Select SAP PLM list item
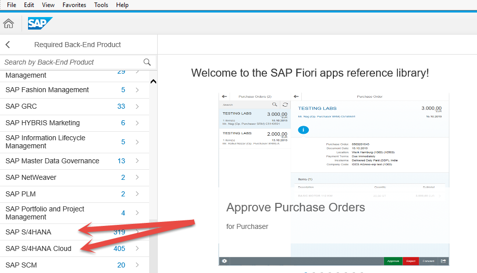This screenshot has height=273, width=477. (75, 194)
